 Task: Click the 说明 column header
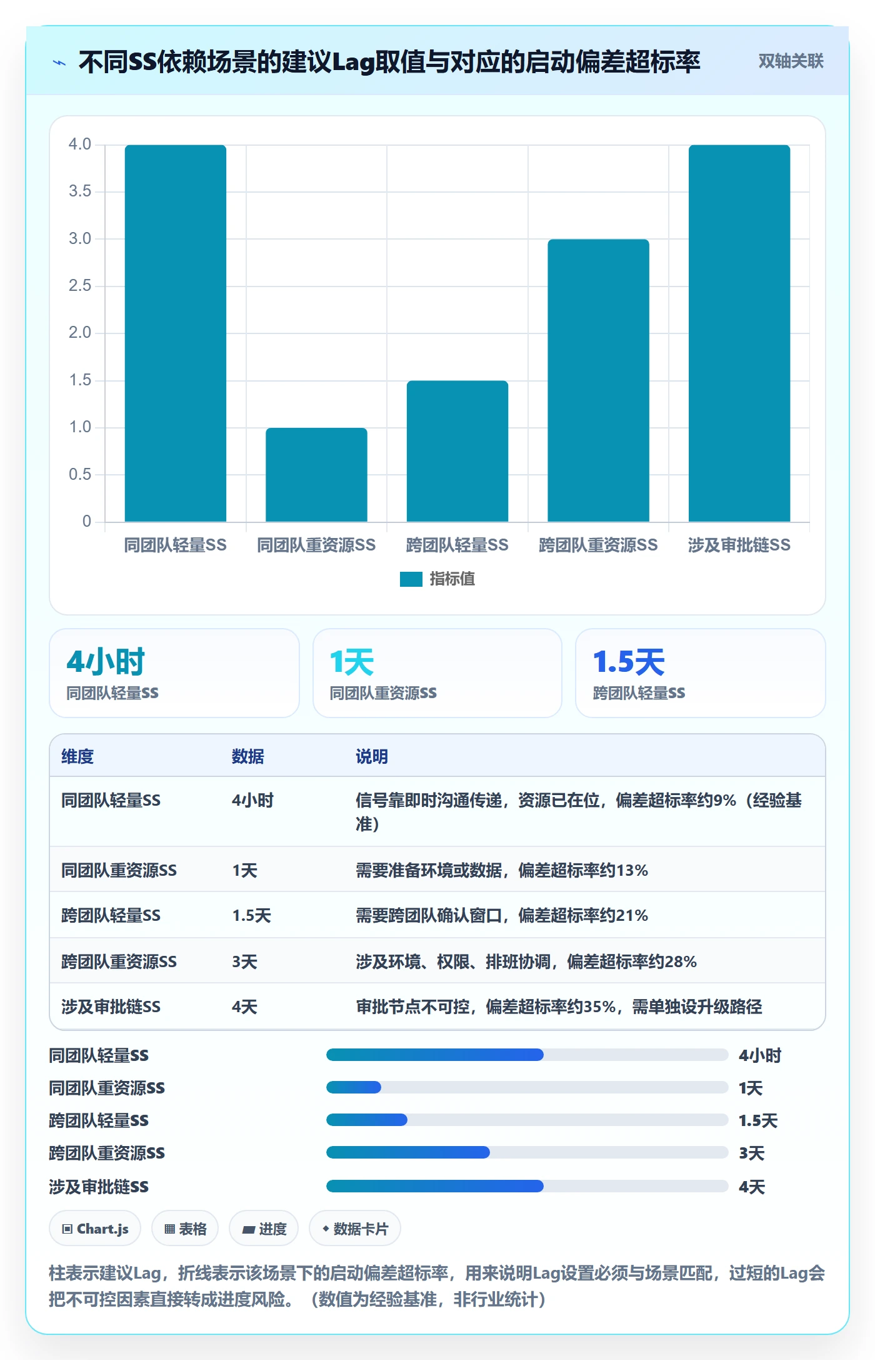(x=372, y=756)
